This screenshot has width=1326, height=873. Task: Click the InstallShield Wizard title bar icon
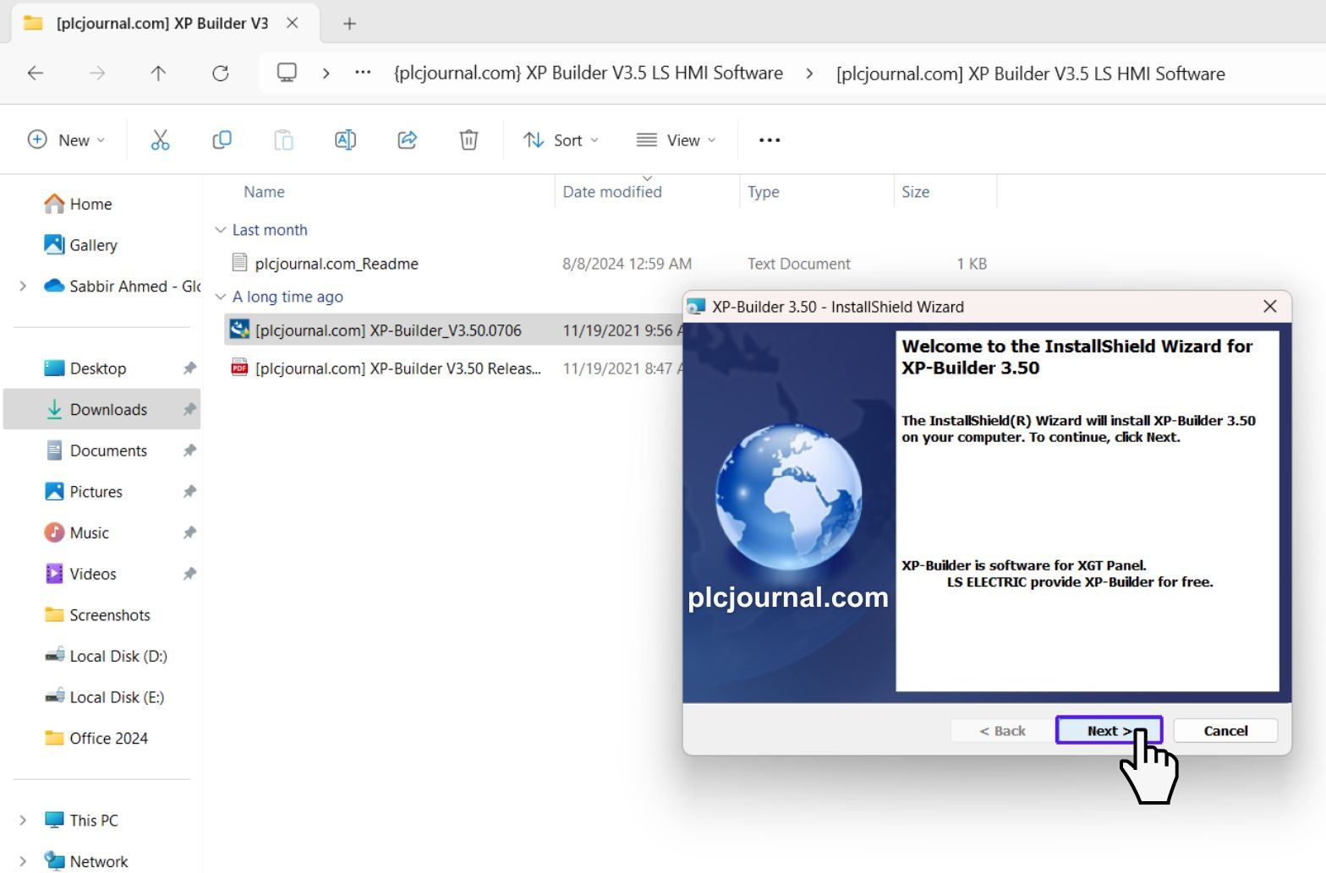pos(697,307)
